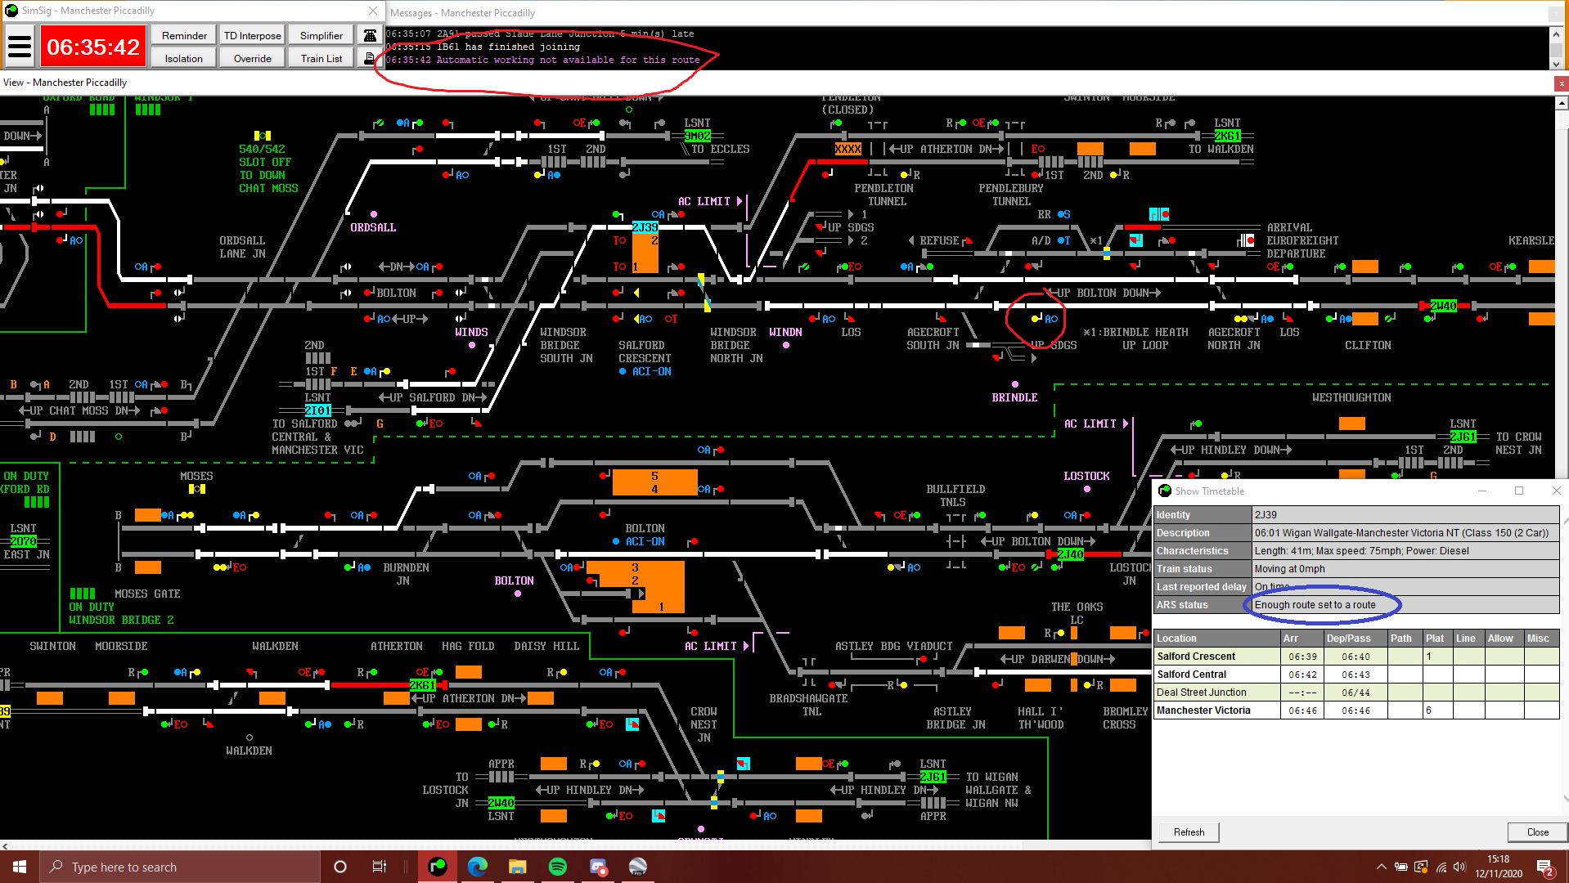Refresh the Show Timetable window
The image size is (1569, 883).
[1189, 831]
